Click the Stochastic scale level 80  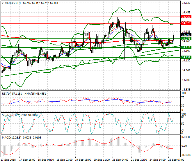(x=183, y=117)
